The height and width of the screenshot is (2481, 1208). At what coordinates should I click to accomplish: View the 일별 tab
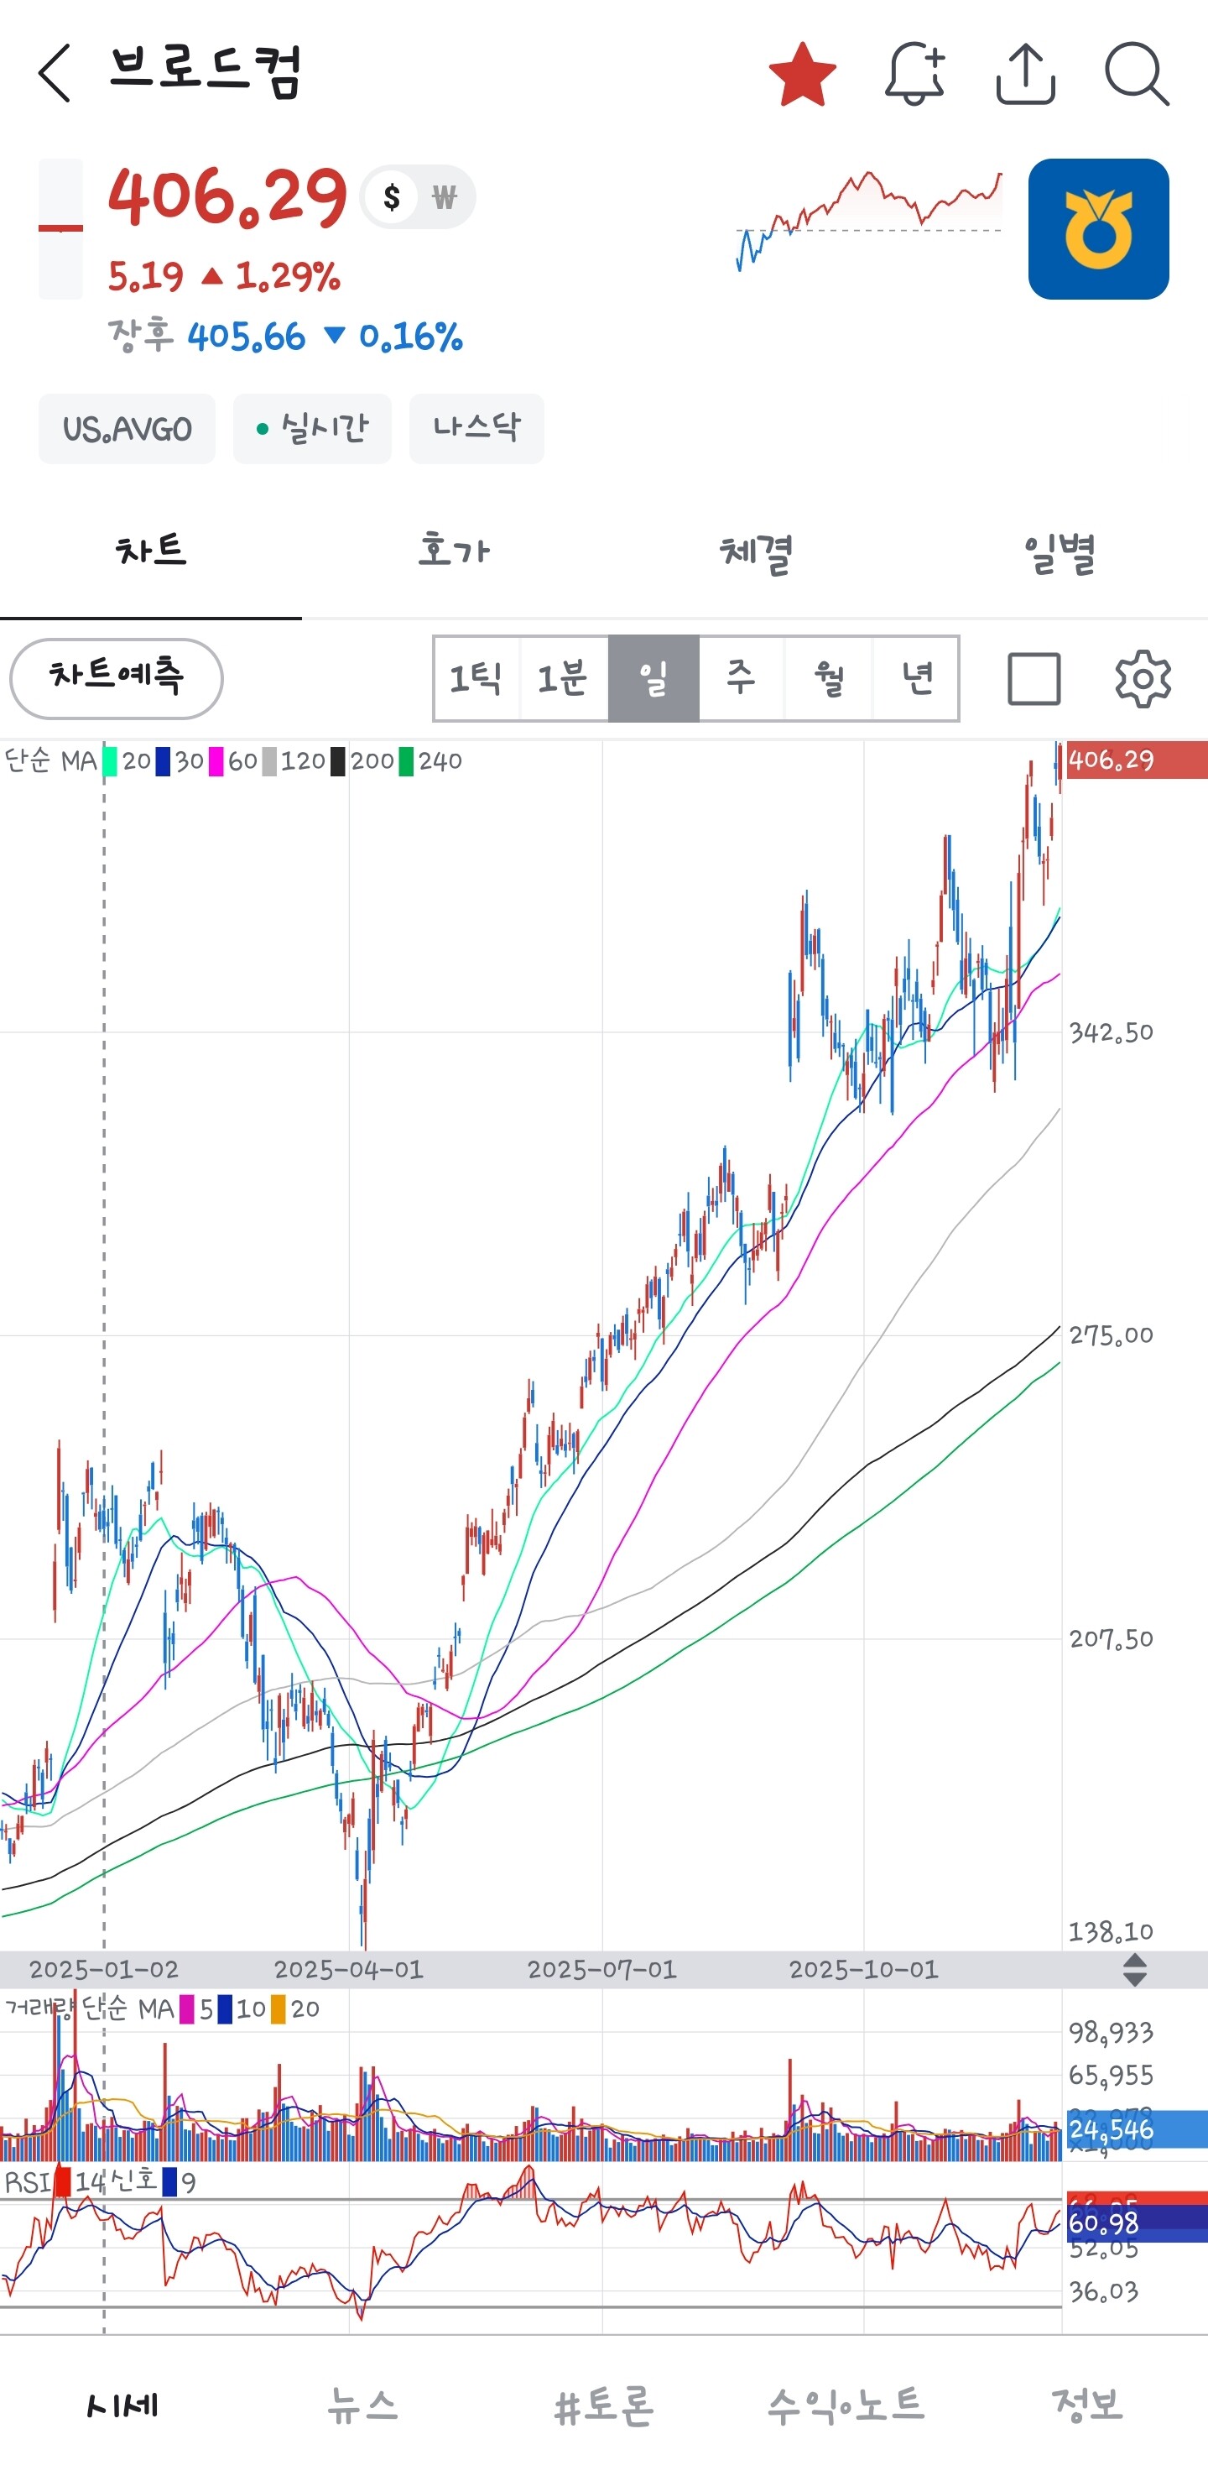point(1058,552)
